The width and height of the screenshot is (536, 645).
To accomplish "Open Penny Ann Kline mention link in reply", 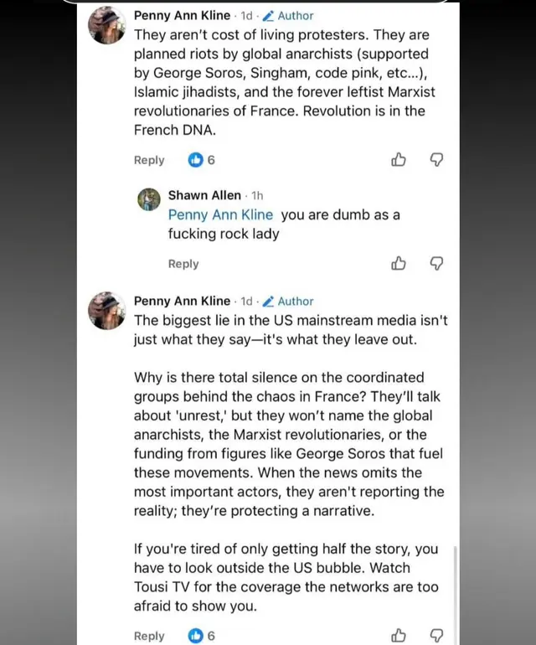I will pyautogui.click(x=220, y=214).
